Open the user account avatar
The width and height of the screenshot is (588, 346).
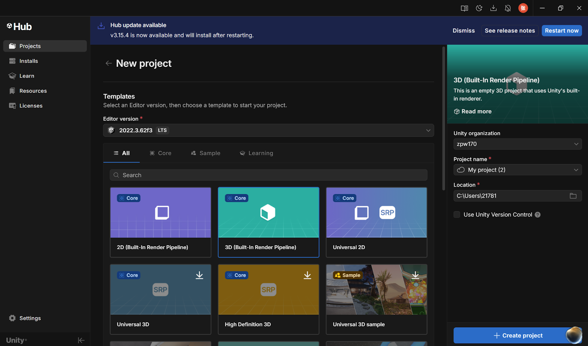tap(523, 8)
